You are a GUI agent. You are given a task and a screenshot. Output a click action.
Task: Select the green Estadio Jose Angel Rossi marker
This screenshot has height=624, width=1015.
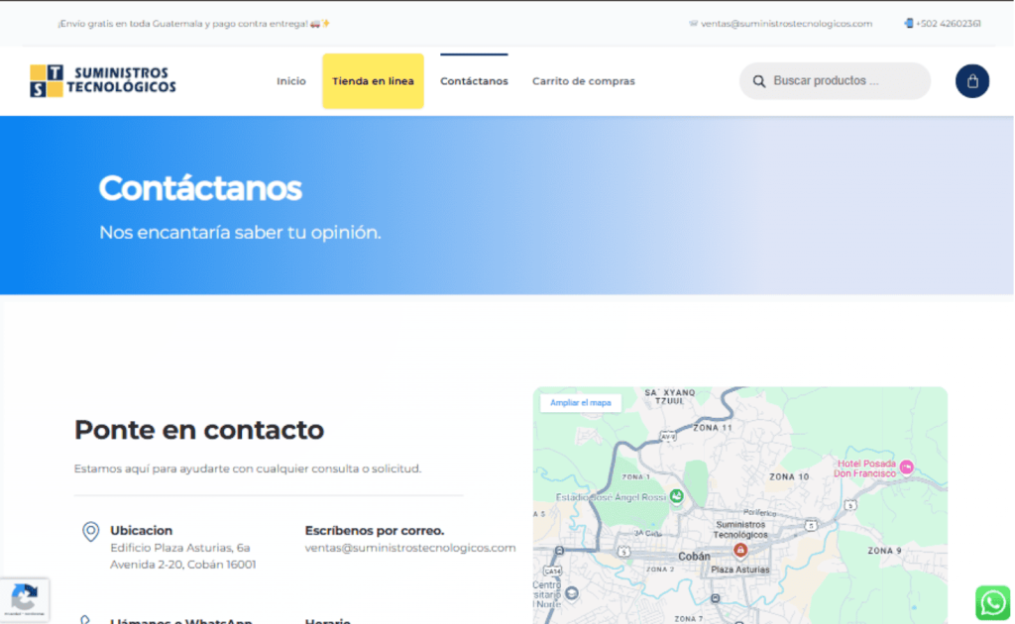click(x=676, y=496)
